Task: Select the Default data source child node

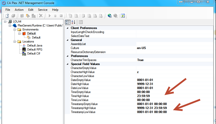Action: point(36,37)
